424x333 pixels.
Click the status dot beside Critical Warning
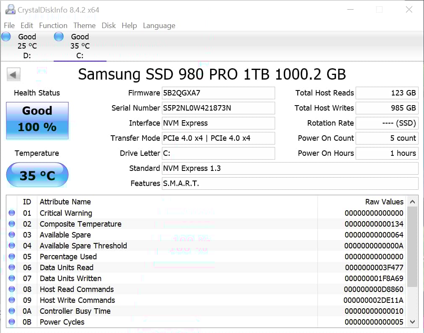pos(12,213)
